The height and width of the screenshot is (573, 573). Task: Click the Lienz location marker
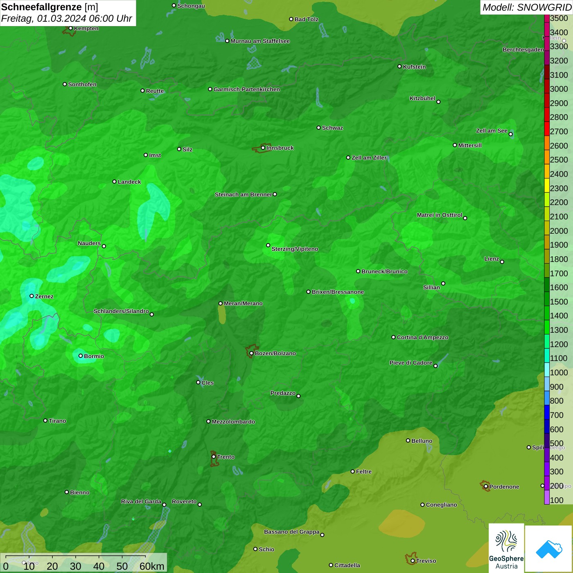(x=502, y=262)
